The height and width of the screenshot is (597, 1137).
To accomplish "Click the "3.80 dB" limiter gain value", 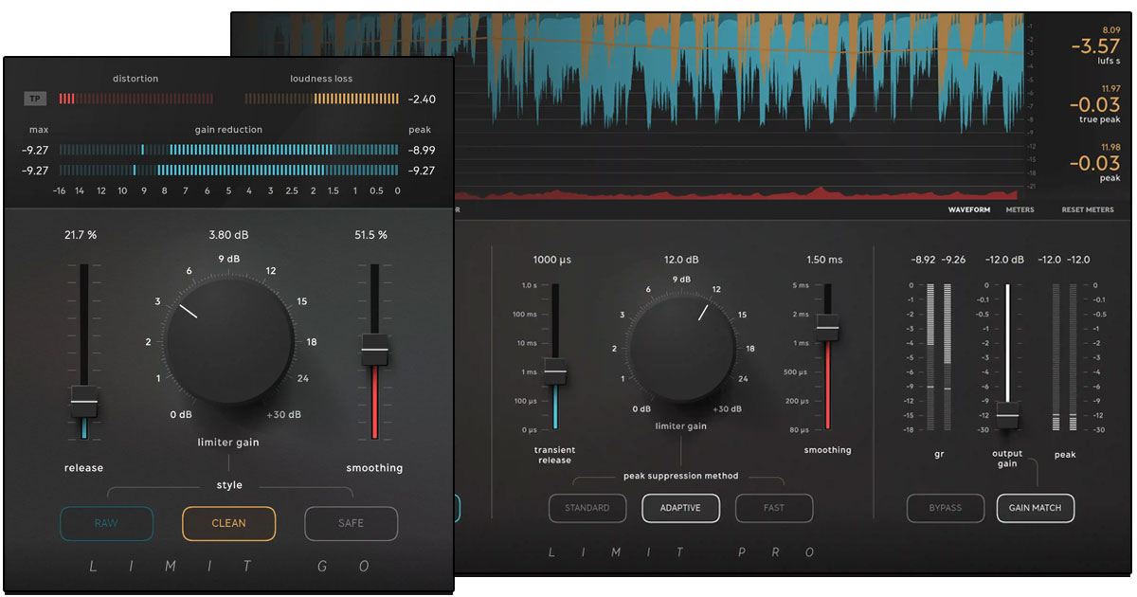I will 228,235.
